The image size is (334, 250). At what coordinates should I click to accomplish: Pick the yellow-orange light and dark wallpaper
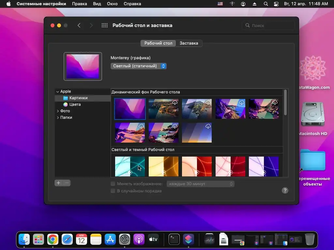click(x=163, y=166)
